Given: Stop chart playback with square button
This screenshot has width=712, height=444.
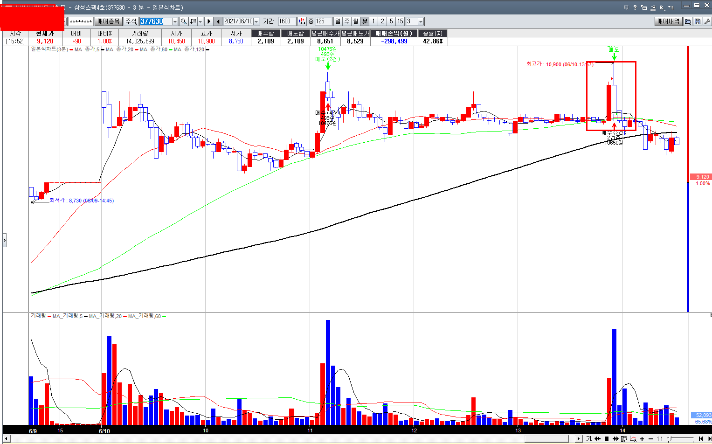Looking at the screenshot, I should click(607, 439).
